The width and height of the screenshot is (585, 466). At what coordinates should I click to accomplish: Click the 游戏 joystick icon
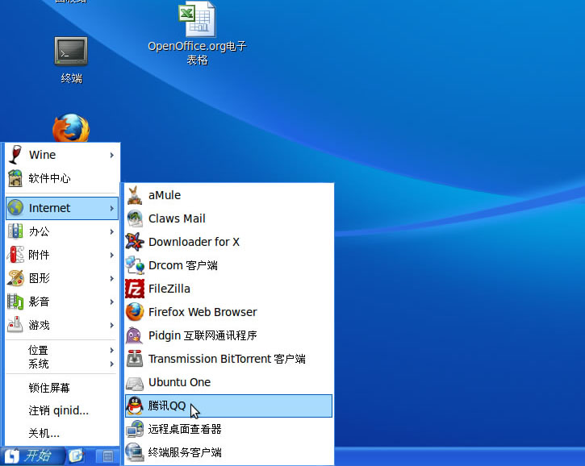click(15, 325)
